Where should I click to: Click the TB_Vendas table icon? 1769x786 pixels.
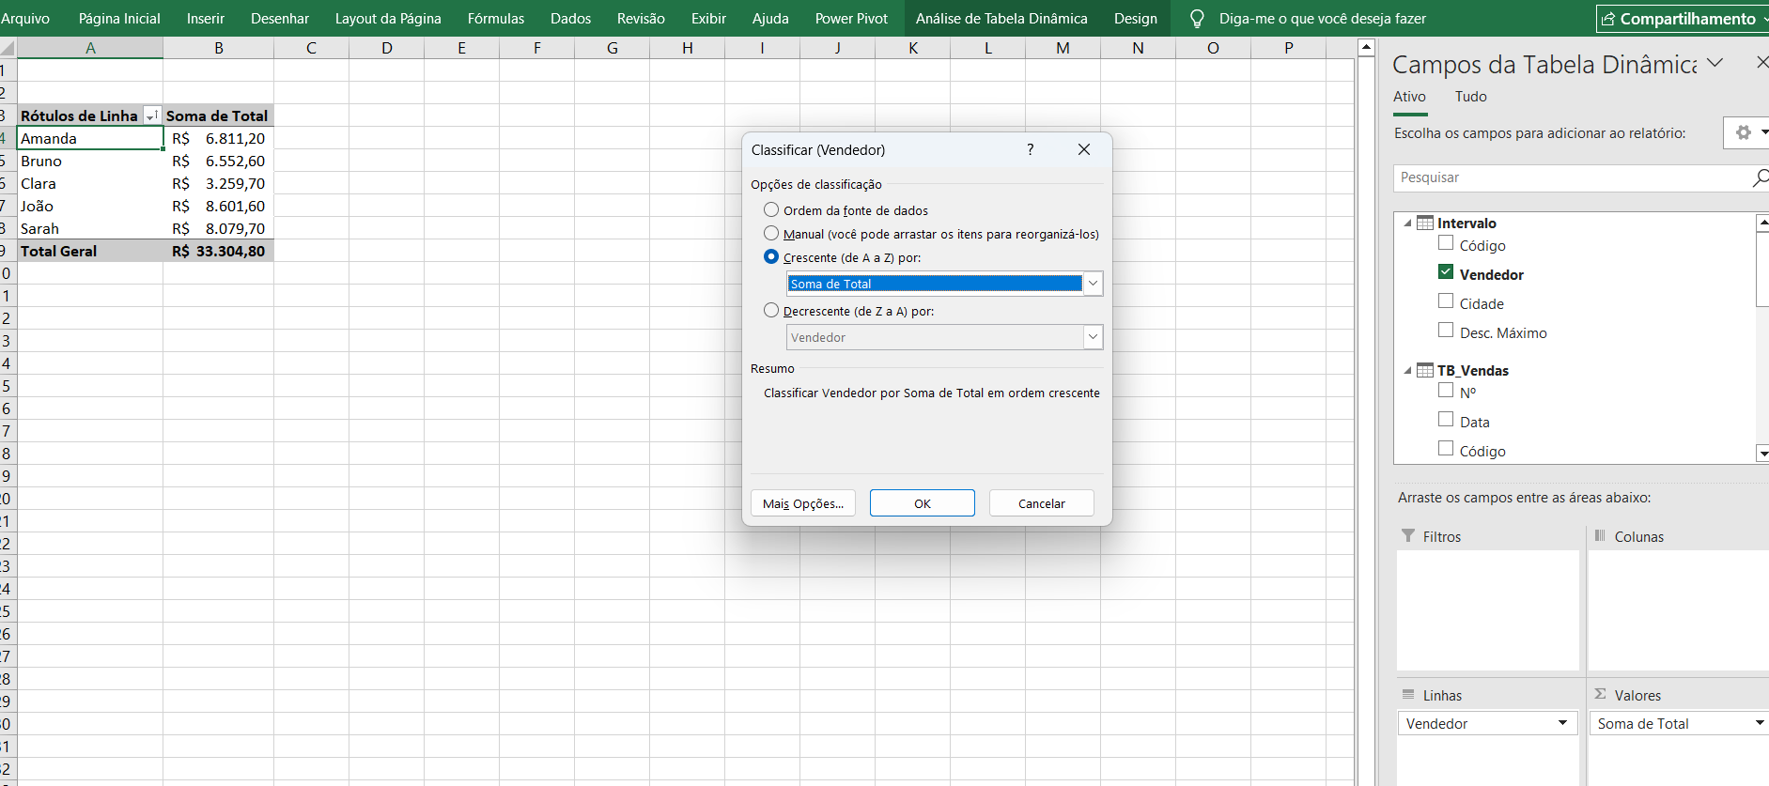[x=1425, y=370]
